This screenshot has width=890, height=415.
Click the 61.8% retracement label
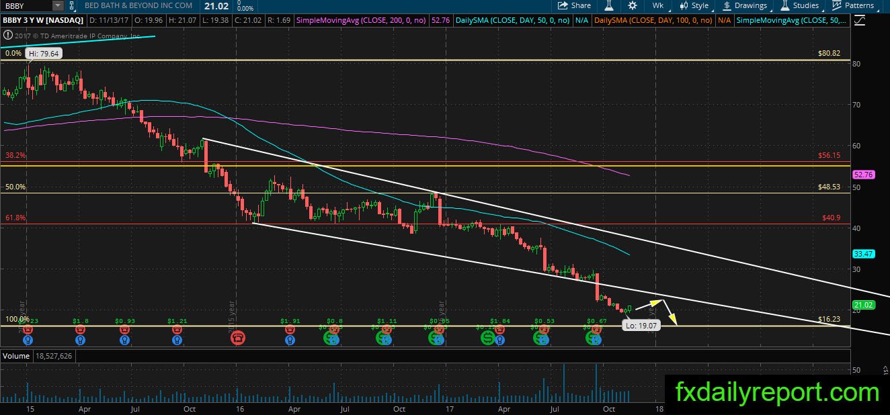tap(15, 218)
